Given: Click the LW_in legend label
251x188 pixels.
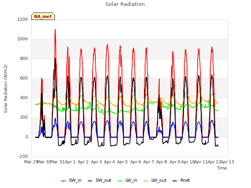Looking at the screenshot, I should click(x=131, y=180).
